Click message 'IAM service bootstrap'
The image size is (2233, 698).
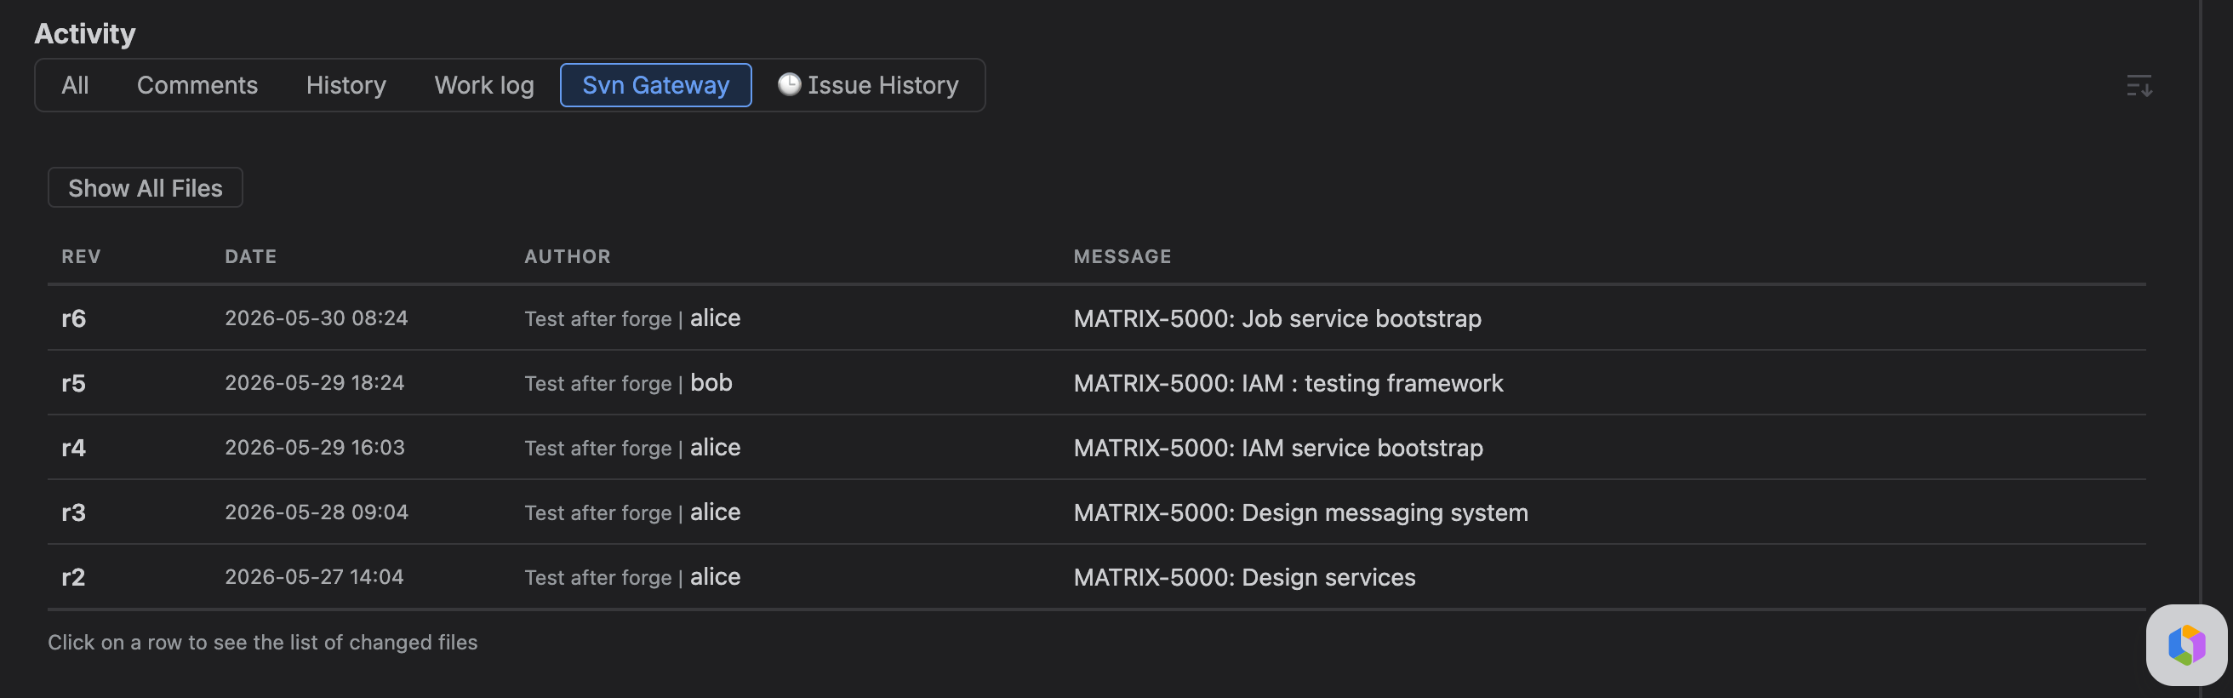pyautogui.click(x=1362, y=448)
